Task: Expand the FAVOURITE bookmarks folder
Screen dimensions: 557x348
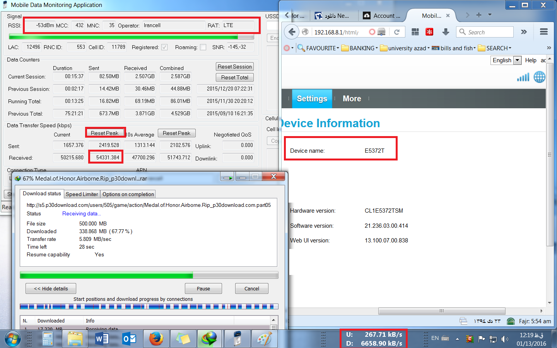Action: tap(318, 48)
